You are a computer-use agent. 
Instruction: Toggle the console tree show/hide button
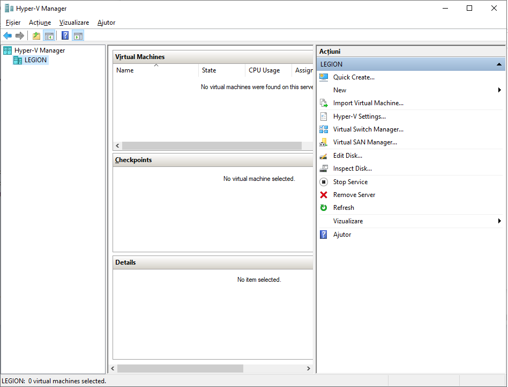(x=49, y=36)
